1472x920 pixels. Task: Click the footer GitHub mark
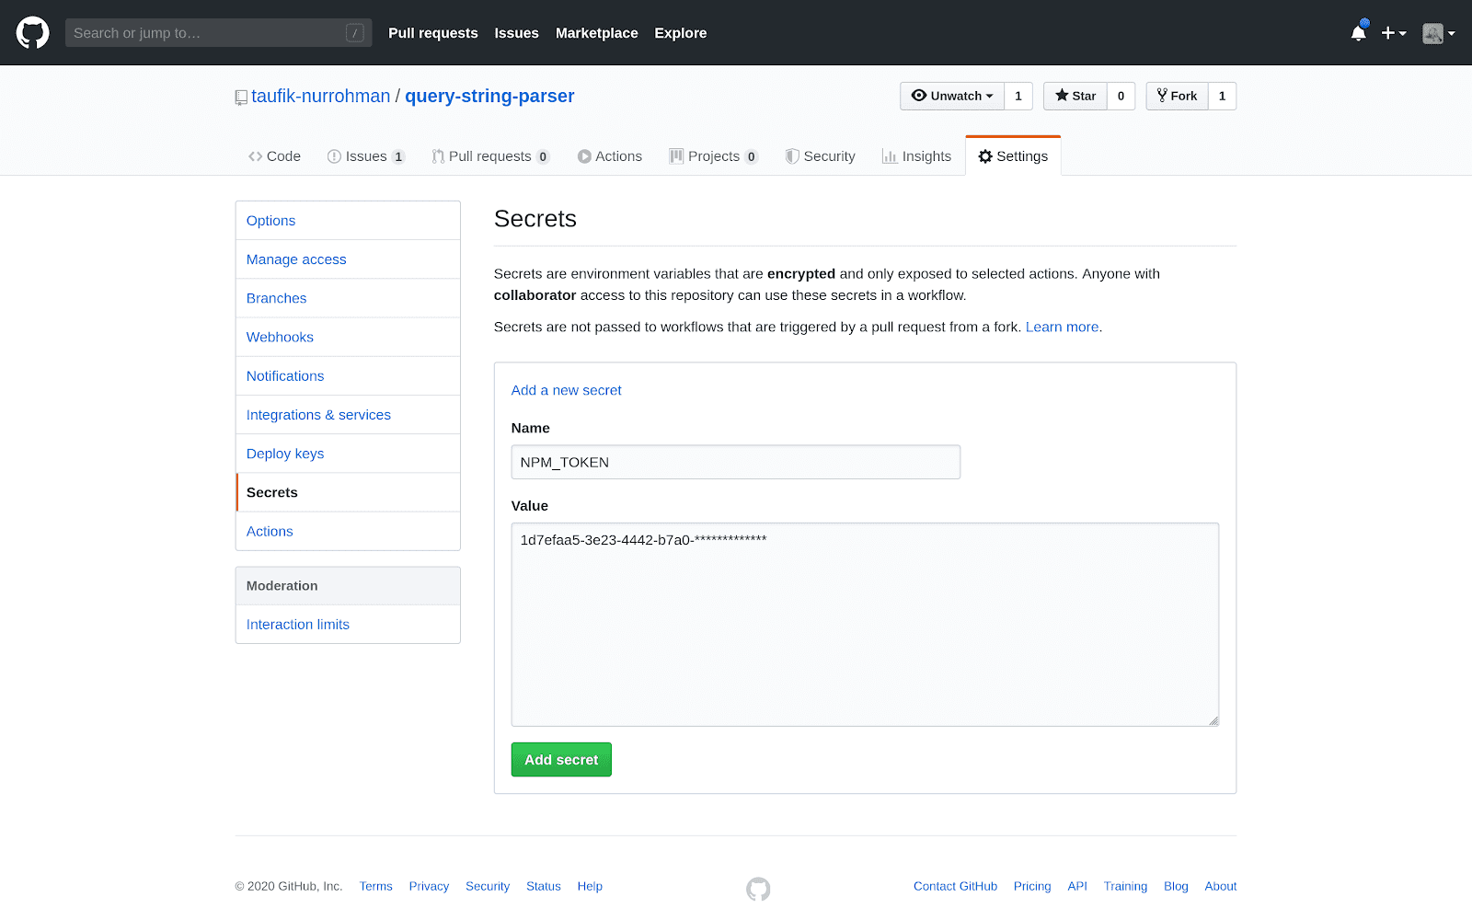click(x=758, y=889)
